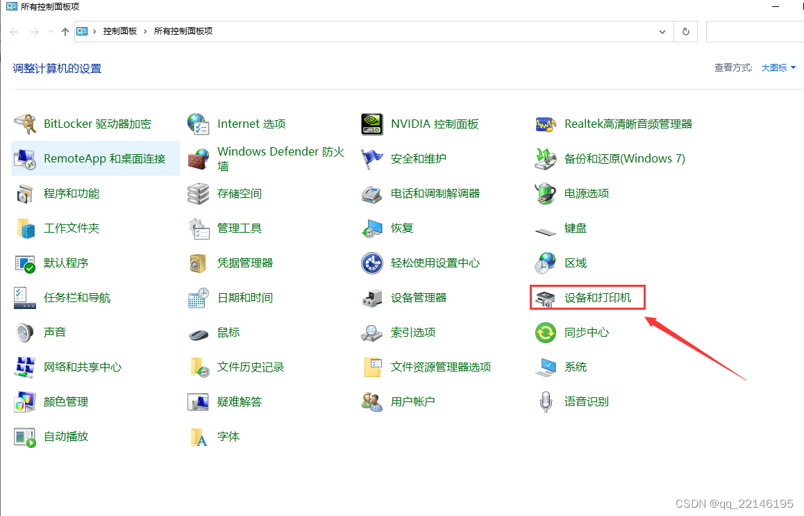Expand chevron before 控制面板 breadcrumb
Screen dimensions: 804x516
point(94,32)
